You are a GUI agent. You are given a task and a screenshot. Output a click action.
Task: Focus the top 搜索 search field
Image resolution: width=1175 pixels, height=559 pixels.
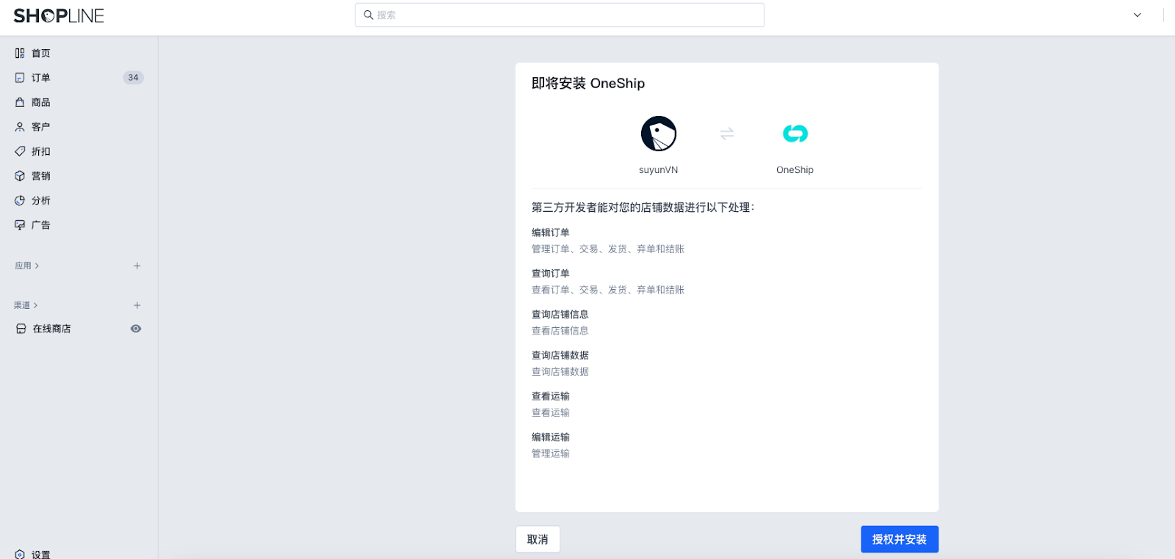point(560,15)
